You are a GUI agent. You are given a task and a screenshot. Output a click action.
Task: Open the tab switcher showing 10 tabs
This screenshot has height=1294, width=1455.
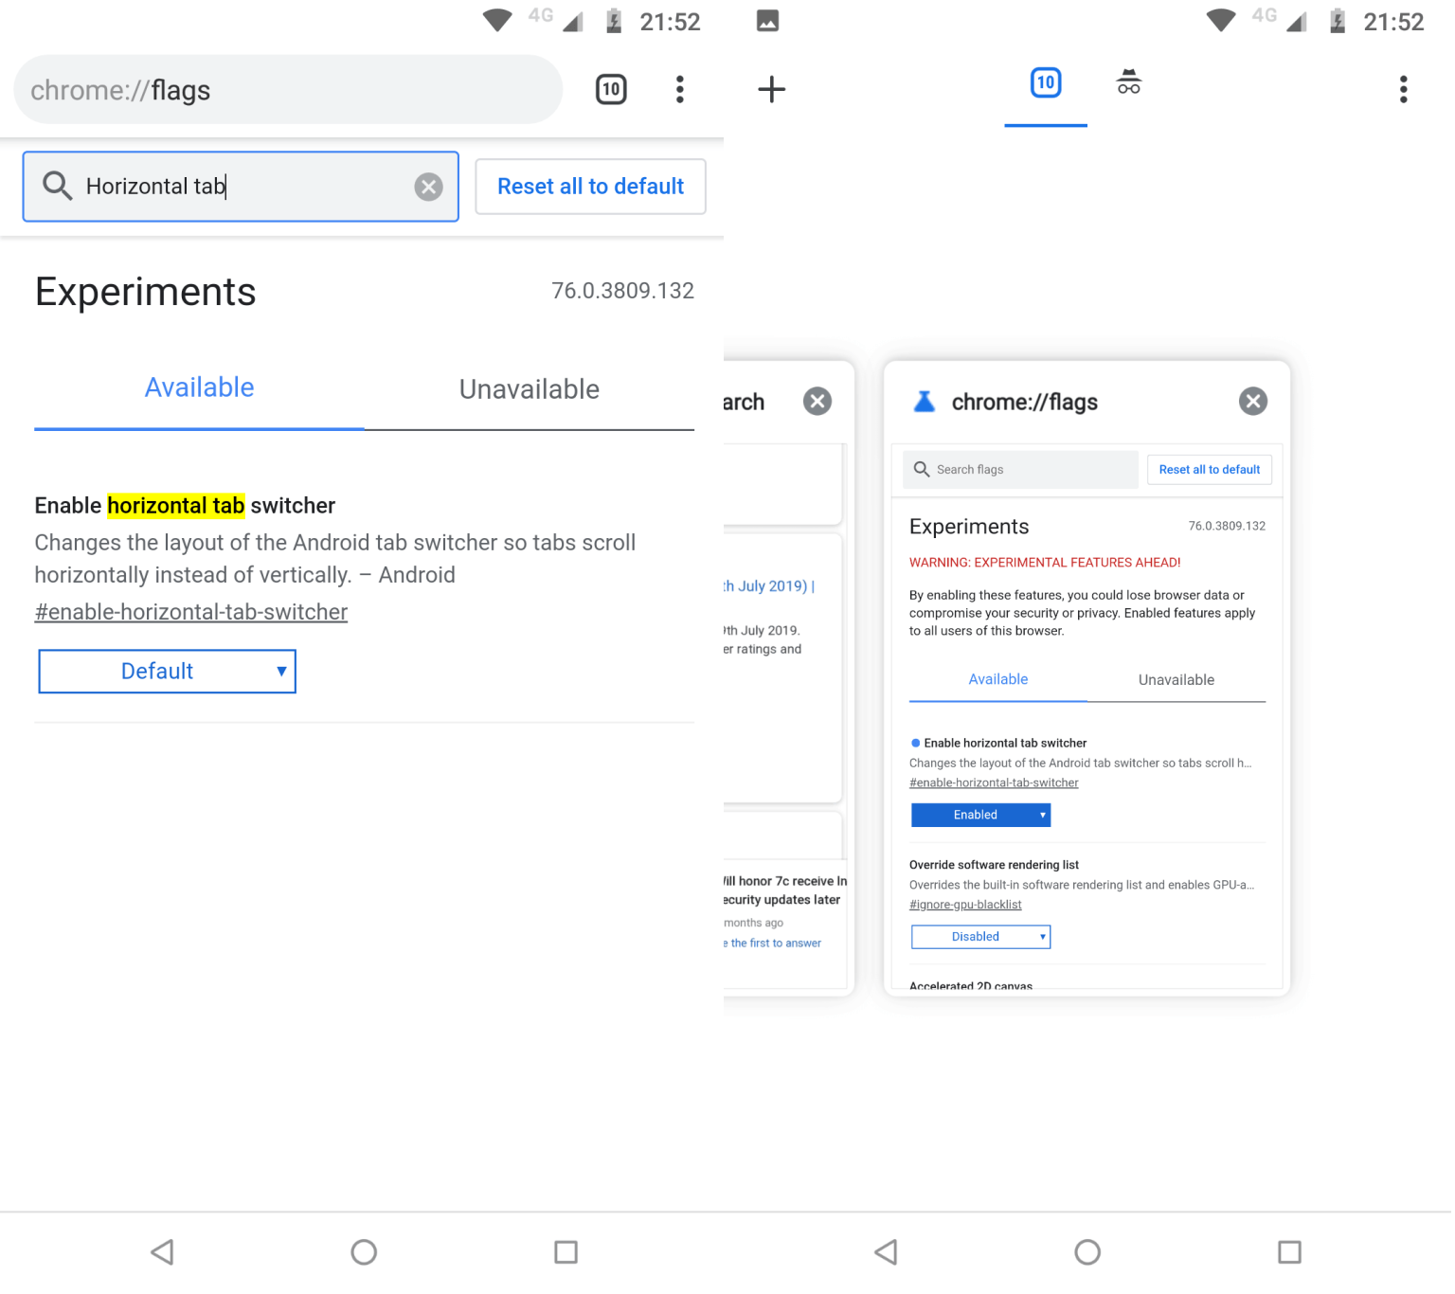tap(611, 90)
